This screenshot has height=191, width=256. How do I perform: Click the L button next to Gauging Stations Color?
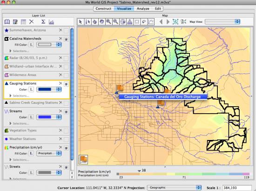point(31,89)
